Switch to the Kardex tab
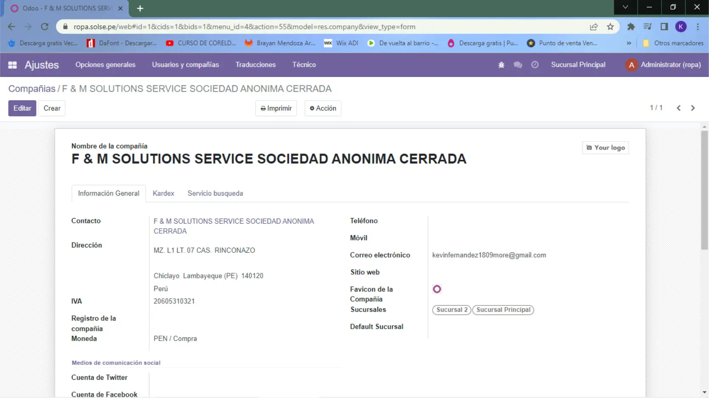 coord(163,193)
